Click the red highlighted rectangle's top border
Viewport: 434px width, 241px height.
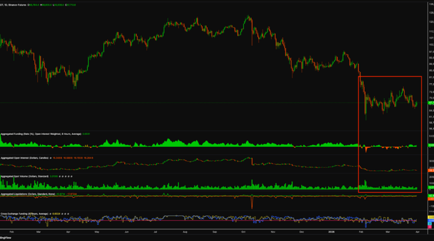[x=390, y=76]
